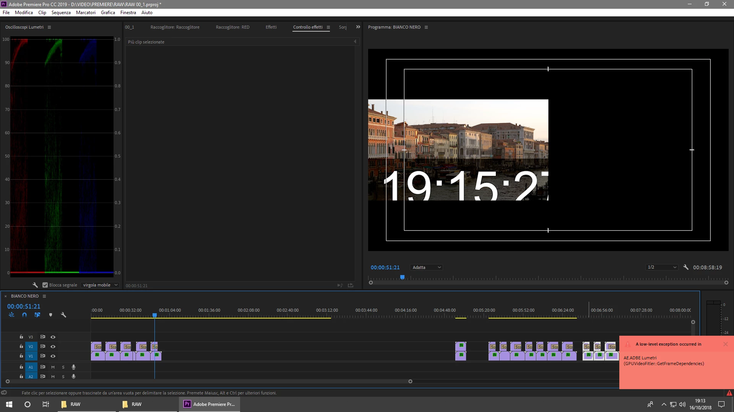Click the Add Marker icon in timeline

50,315
